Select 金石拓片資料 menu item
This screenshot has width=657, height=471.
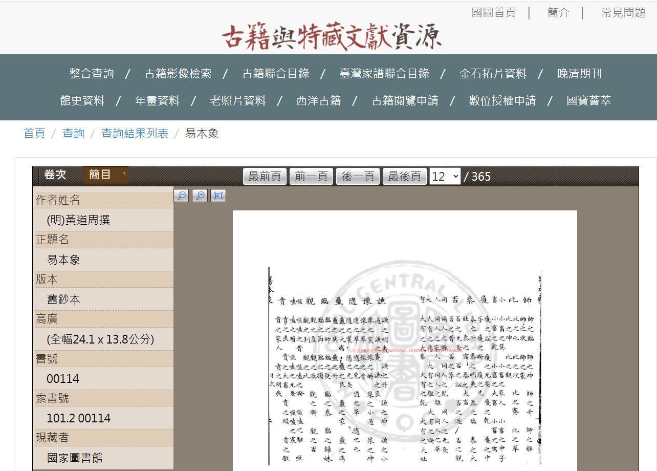pyautogui.click(x=493, y=74)
